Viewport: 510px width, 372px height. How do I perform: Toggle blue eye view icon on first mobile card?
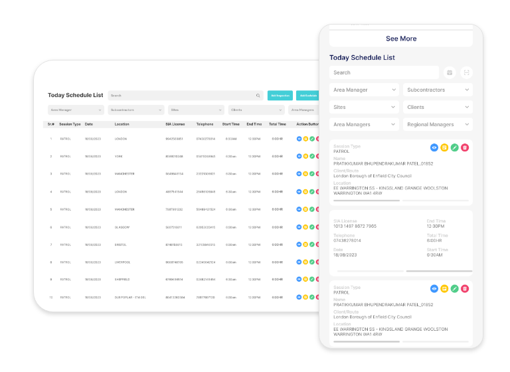coord(434,147)
